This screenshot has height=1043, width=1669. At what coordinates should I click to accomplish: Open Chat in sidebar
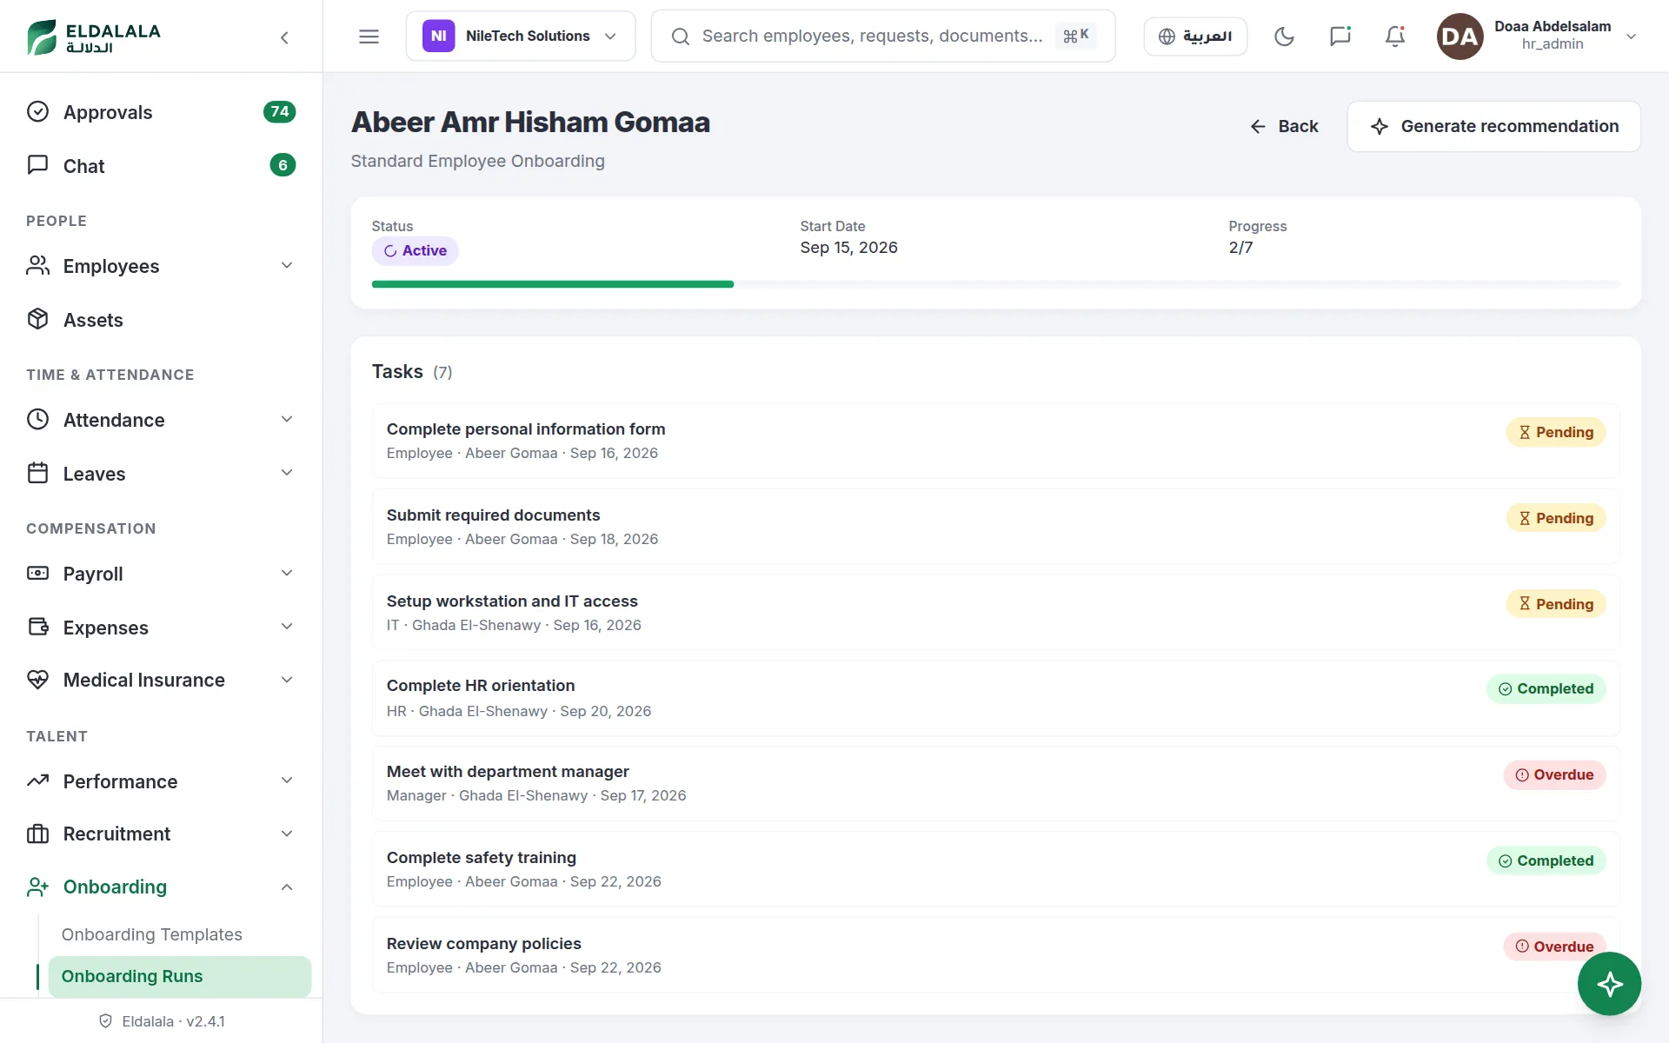161,165
